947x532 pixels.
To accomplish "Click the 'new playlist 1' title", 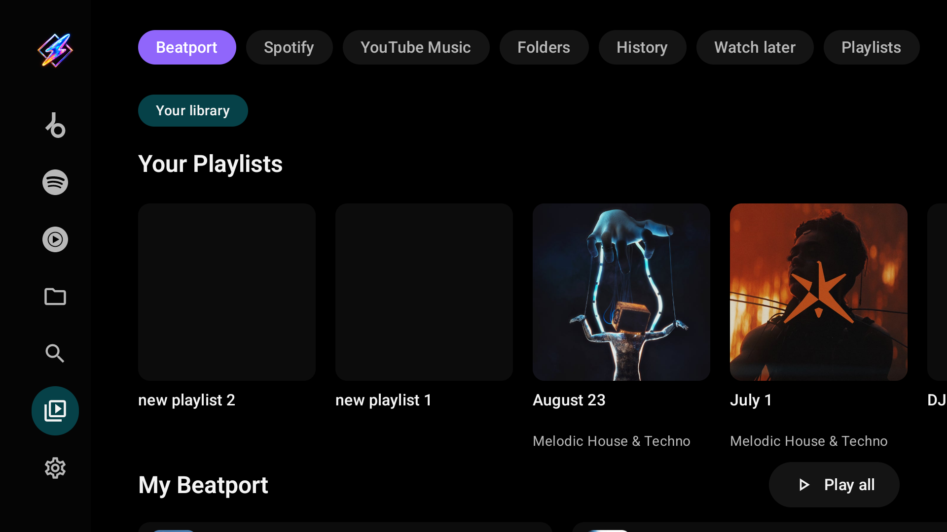I will (384, 400).
